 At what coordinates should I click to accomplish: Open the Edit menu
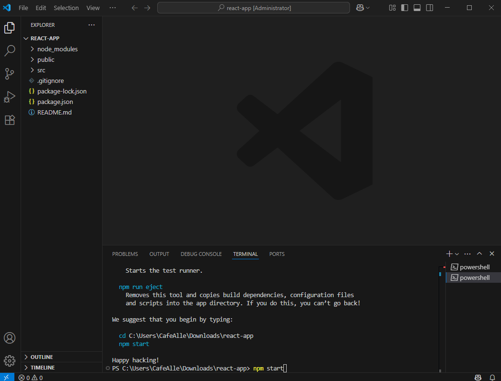[41, 8]
